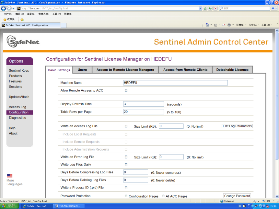Toggle Write Log Files Daily checkbox
The image size is (279, 209).
(126, 165)
